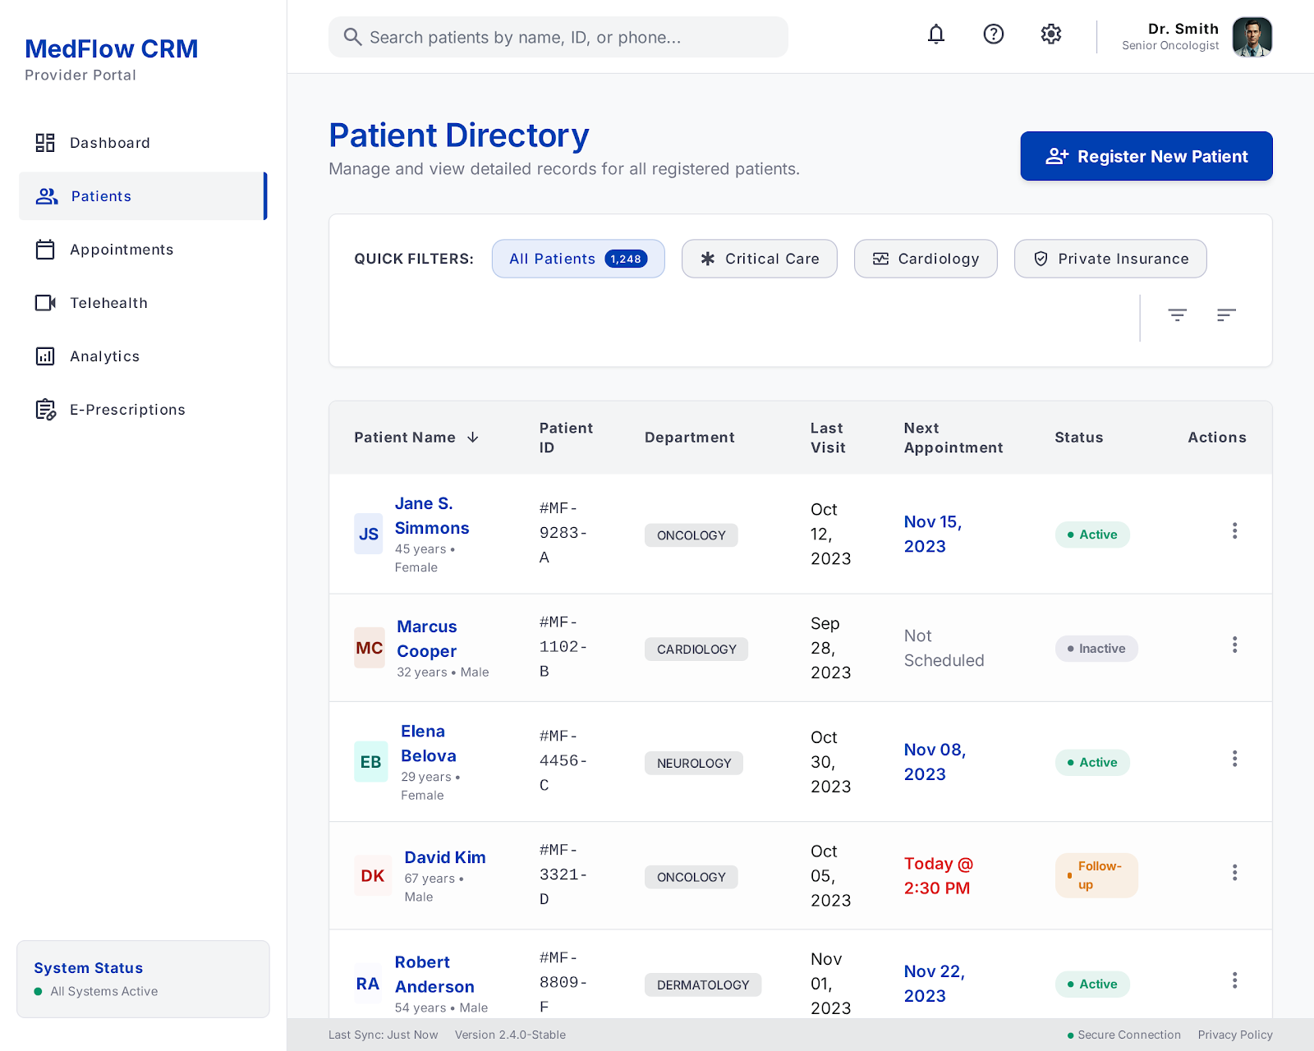Open Analytics in sidebar
The image size is (1314, 1051).
pyautogui.click(x=143, y=356)
